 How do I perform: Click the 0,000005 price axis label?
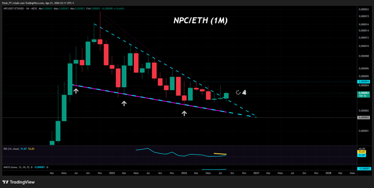tap(364, 76)
